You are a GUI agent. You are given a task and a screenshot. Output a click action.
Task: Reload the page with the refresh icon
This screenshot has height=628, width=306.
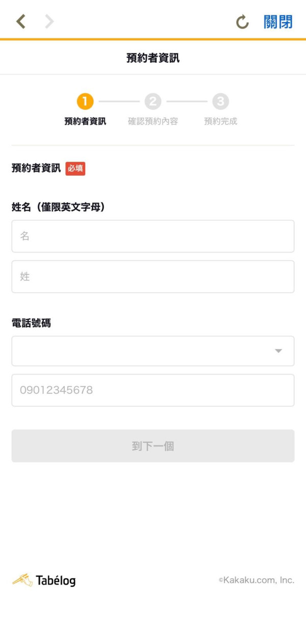click(242, 22)
